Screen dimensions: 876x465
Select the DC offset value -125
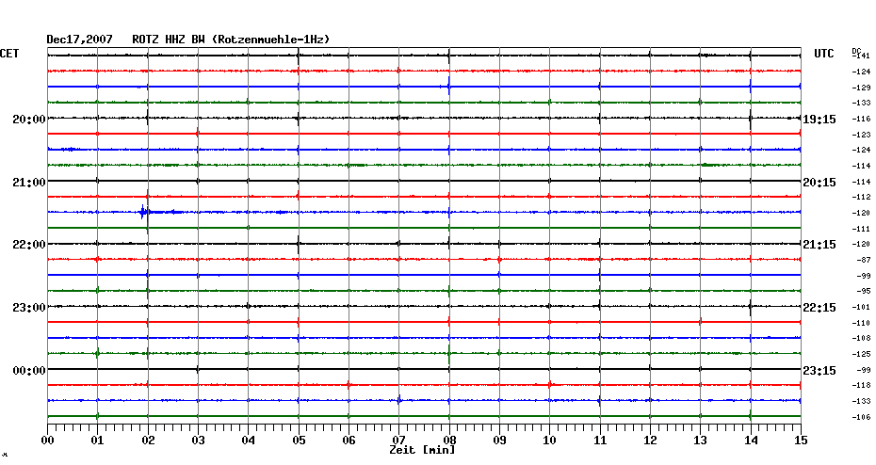[862, 354]
